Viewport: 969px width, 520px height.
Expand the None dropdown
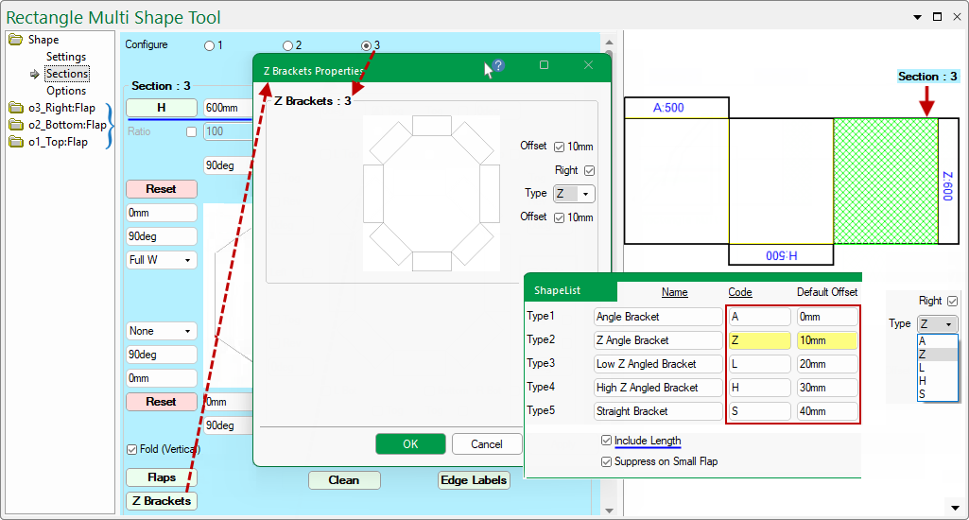162,331
